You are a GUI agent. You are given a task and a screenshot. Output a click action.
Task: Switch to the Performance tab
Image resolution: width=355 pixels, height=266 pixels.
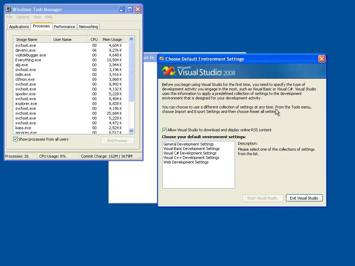click(64, 27)
